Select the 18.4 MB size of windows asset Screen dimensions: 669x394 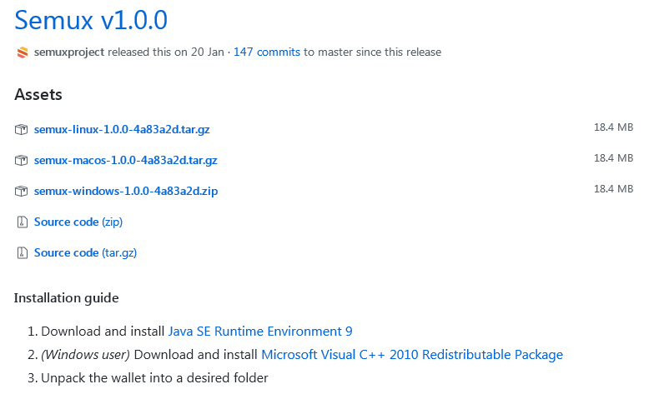click(x=614, y=189)
